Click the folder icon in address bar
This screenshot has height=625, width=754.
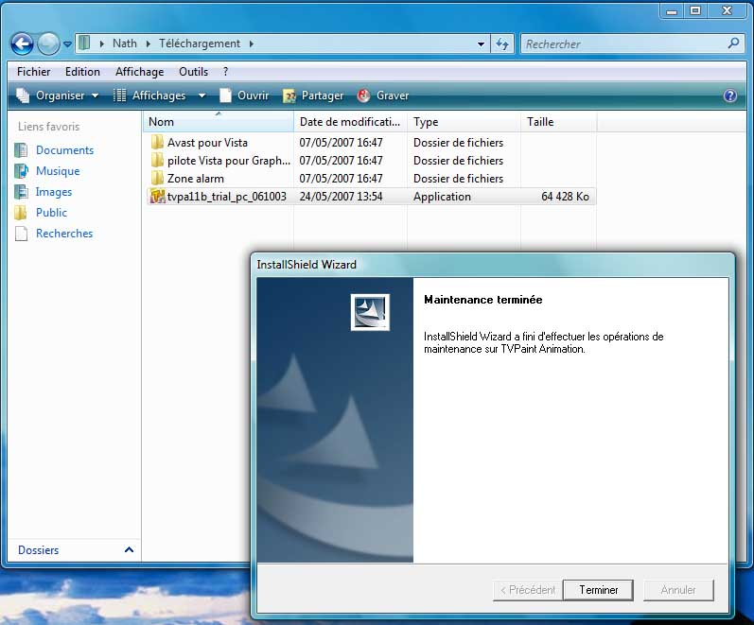click(x=83, y=43)
